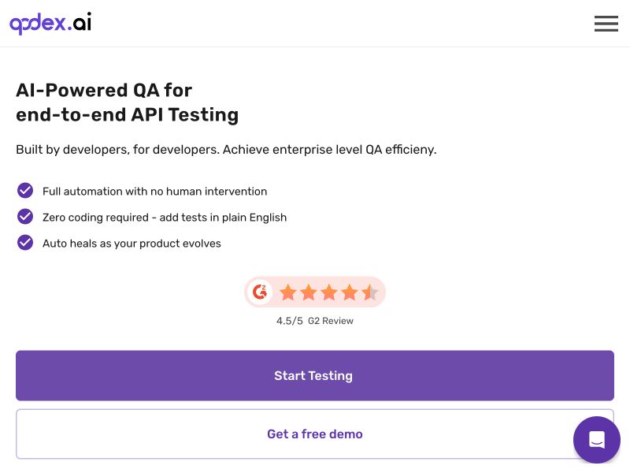Viewport: 630px width, 473px height.
Task: Open the G2 Review link
Action: (x=330, y=321)
